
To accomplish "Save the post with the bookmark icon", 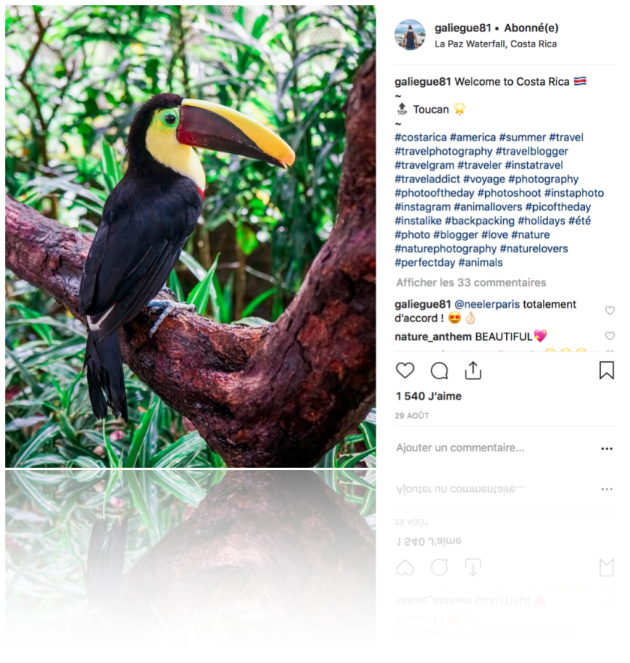I will 606,370.
